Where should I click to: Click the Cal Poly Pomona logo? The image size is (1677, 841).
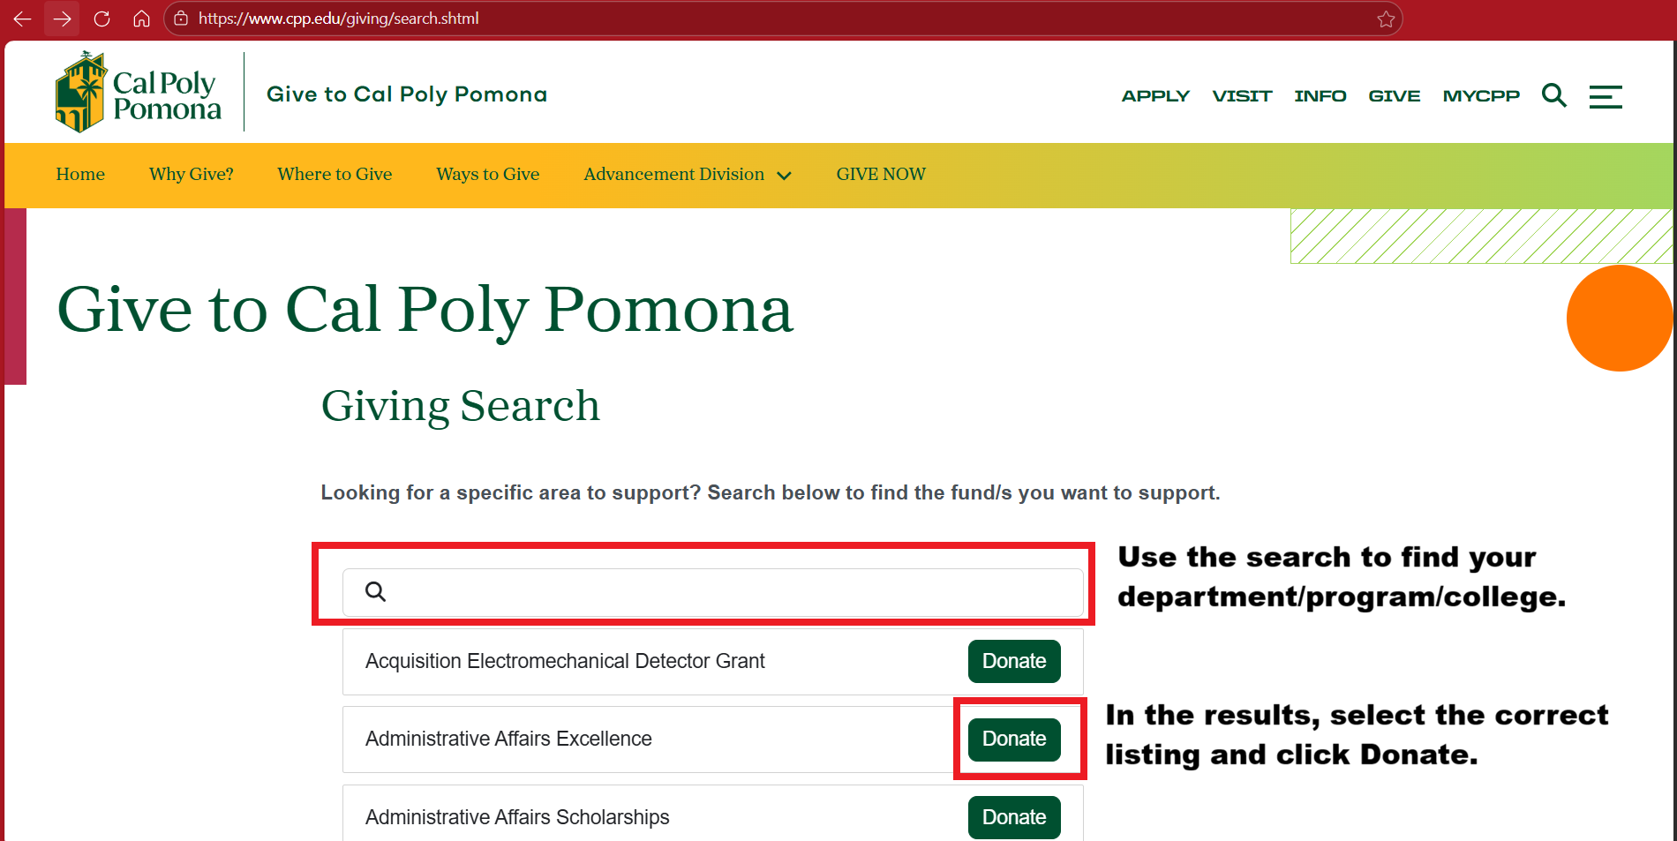click(139, 93)
